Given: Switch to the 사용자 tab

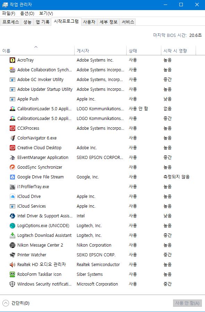Looking at the screenshot, I should point(89,22).
